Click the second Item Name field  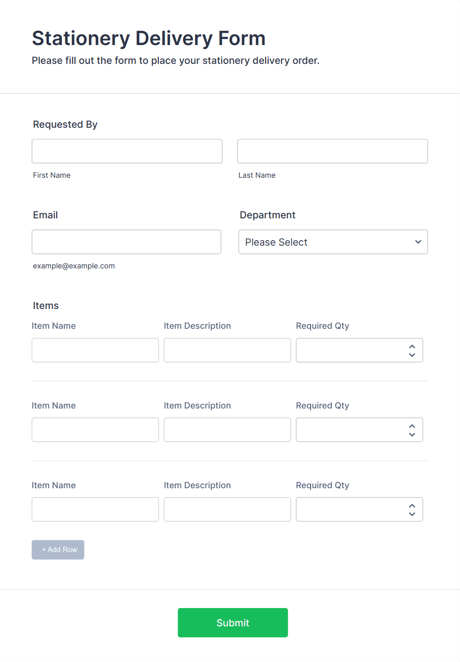pos(95,430)
